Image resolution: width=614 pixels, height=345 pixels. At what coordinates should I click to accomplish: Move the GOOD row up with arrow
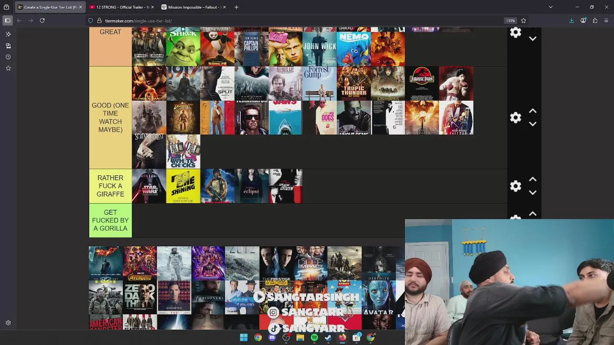tap(532, 111)
